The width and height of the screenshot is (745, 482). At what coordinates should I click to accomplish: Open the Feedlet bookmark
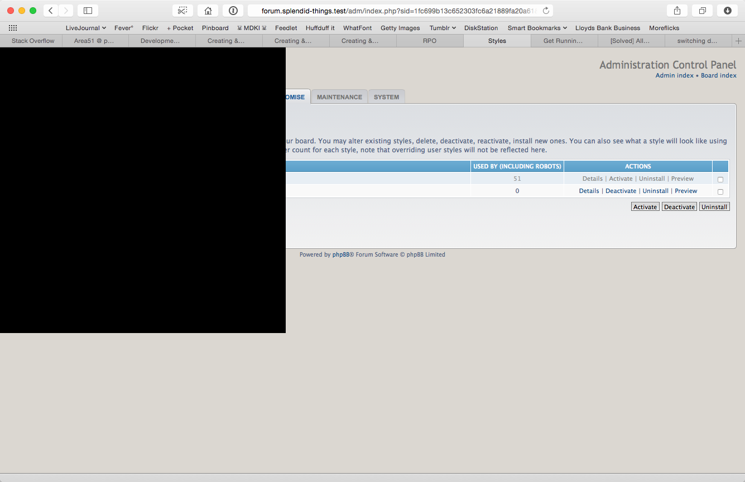(x=286, y=28)
